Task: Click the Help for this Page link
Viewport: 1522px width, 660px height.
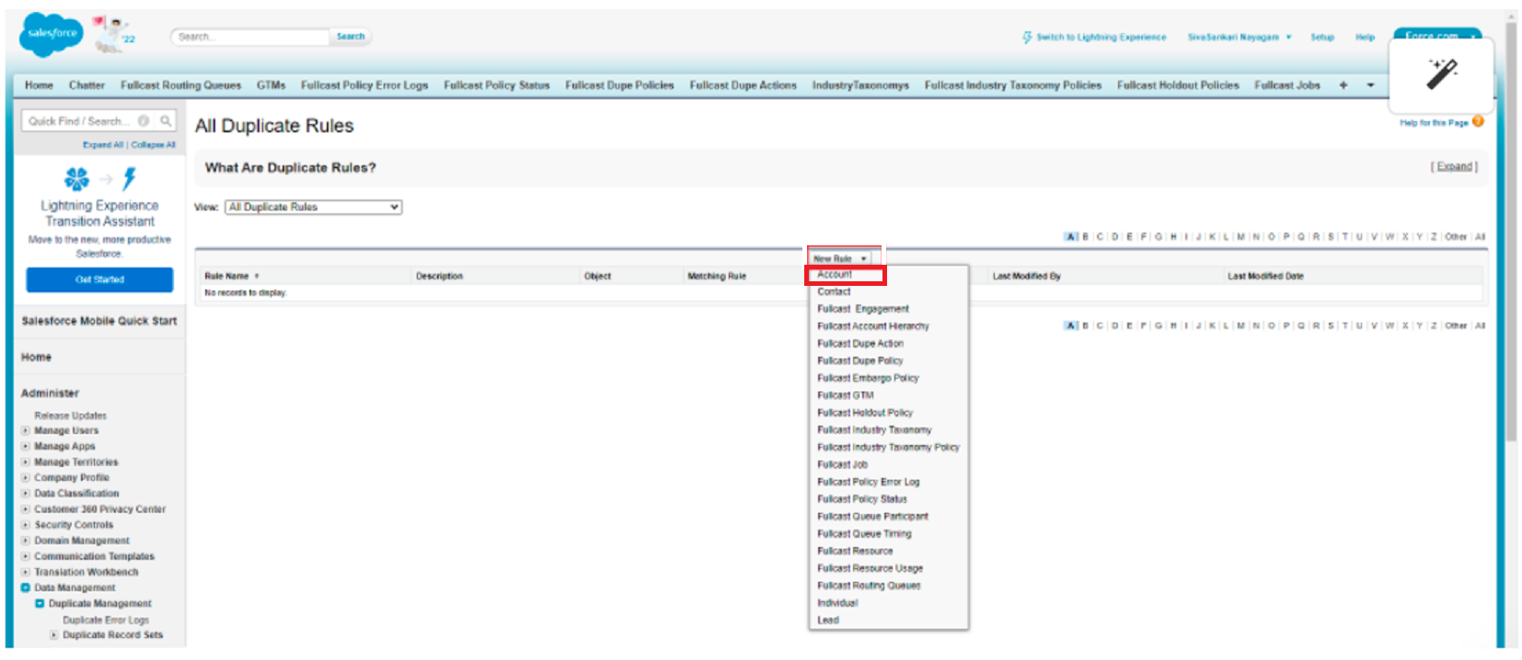Action: pos(1434,122)
